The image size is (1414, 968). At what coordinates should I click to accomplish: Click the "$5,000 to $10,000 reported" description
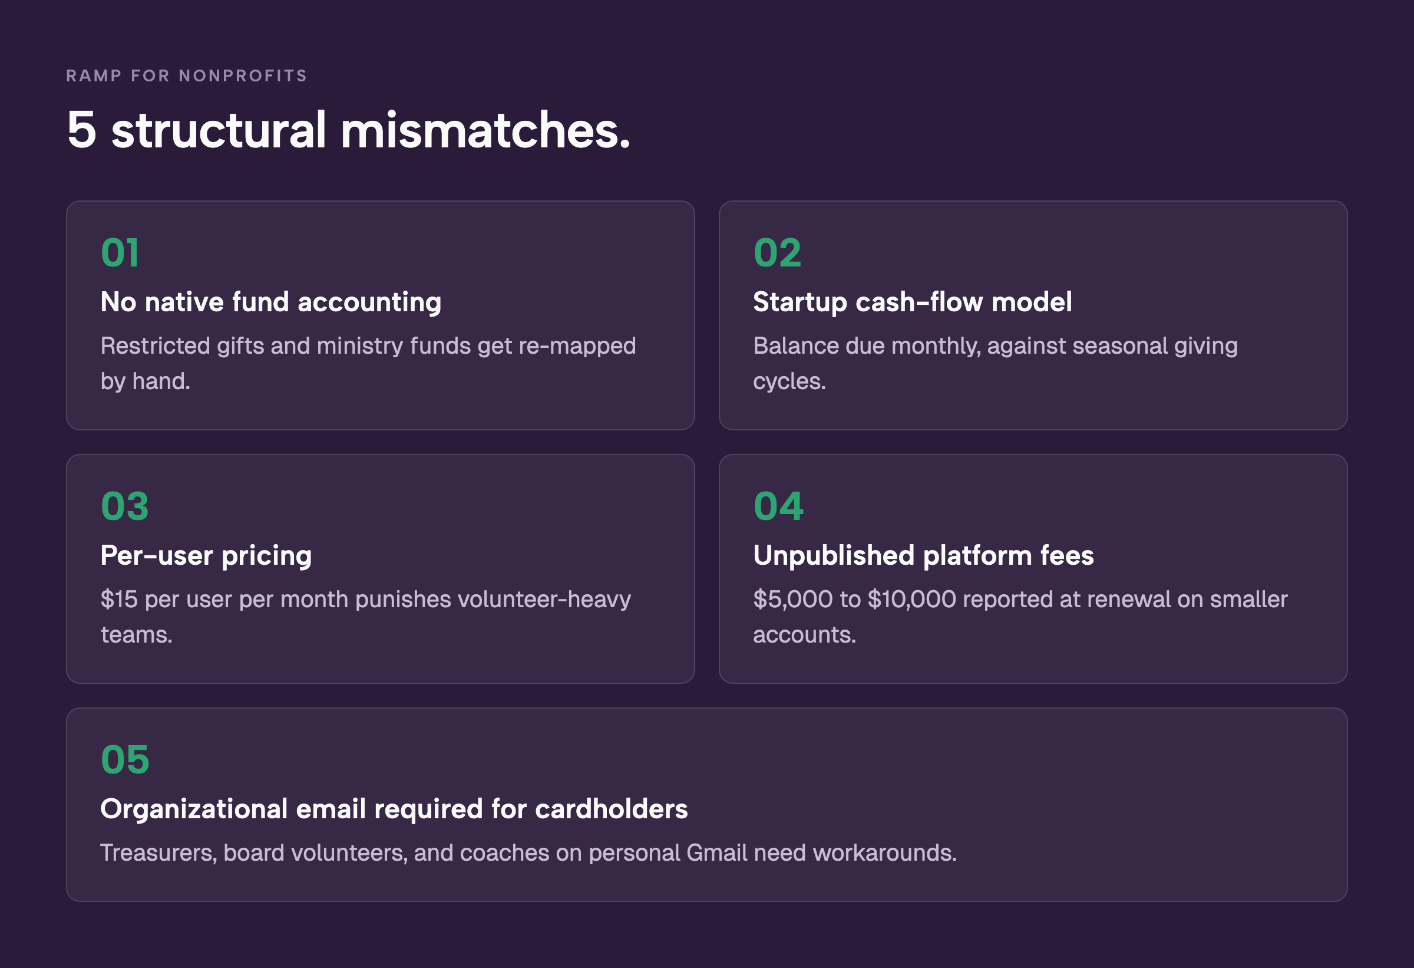[1020, 616]
